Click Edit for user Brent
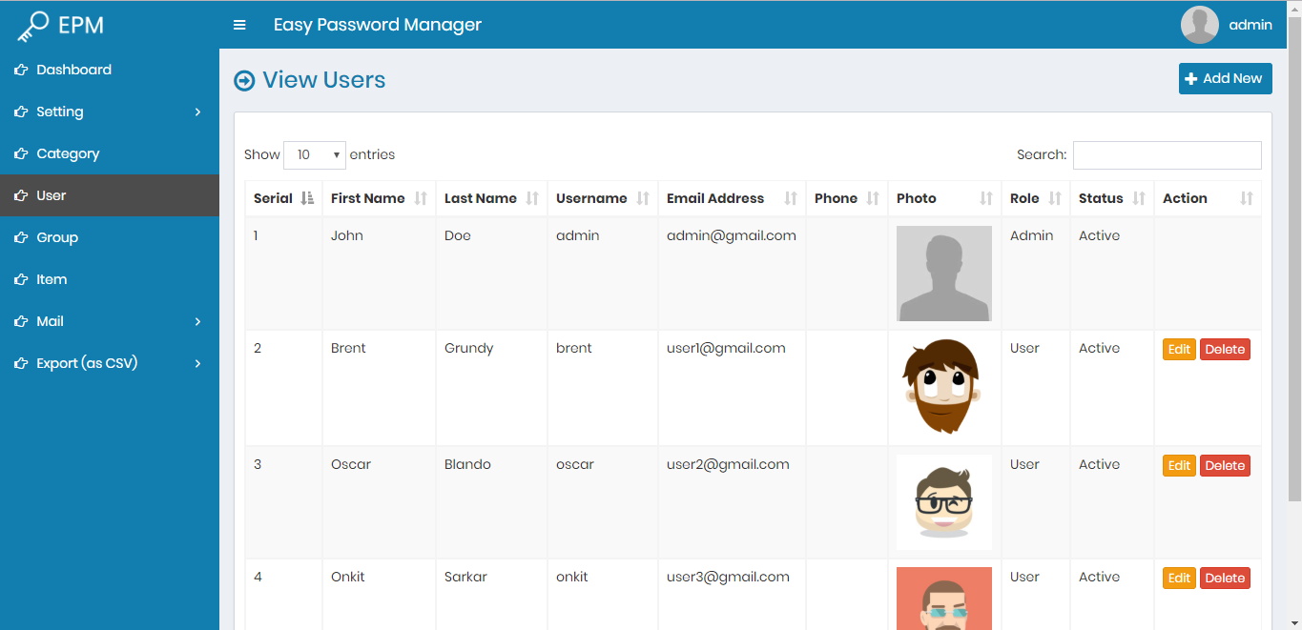Viewport: 1302px width, 630px height. pyautogui.click(x=1179, y=350)
